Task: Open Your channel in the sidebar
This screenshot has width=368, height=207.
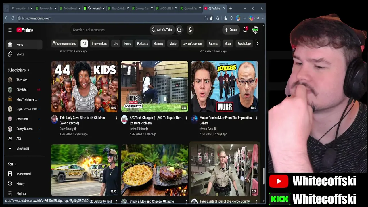Action: [24, 174]
